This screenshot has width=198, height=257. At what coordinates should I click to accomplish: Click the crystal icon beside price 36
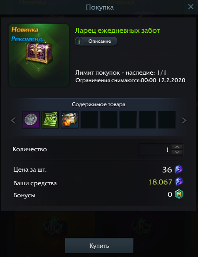pyautogui.click(x=178, y=169)
